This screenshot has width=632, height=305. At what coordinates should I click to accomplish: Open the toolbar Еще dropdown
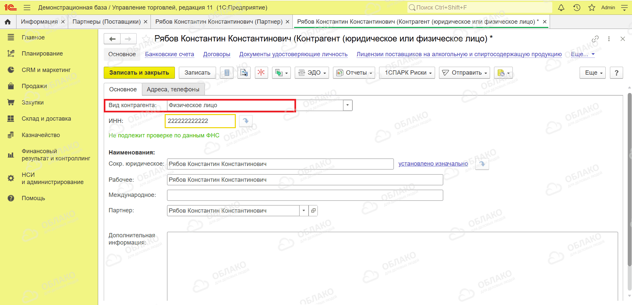[592, 73]
